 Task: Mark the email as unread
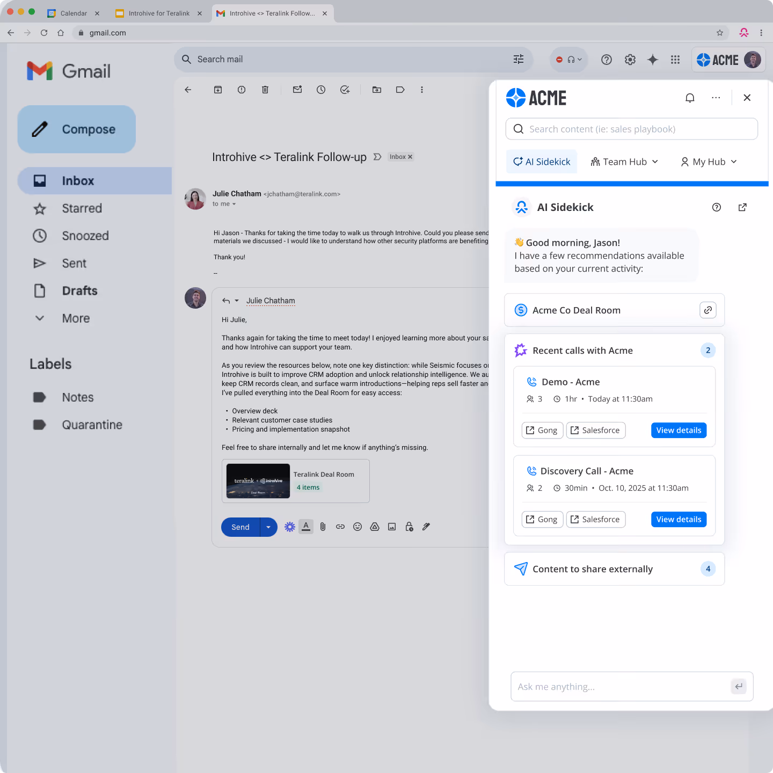(x=297, y=90)
